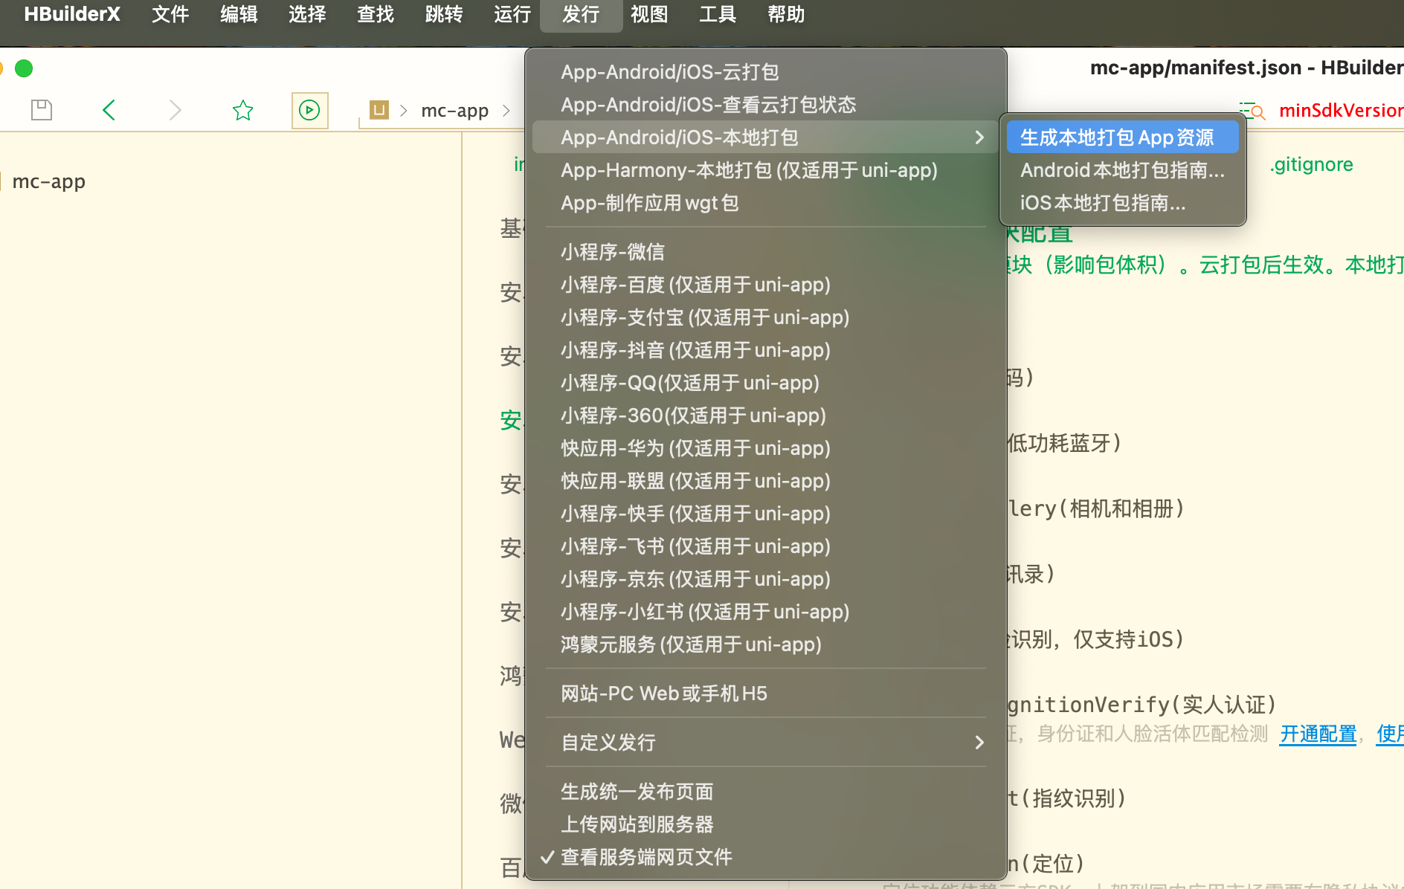The height and width of the screenshot is (889, 1404).
Task: Select 小程序-抖音 publish option
Action: click(765, 350)
